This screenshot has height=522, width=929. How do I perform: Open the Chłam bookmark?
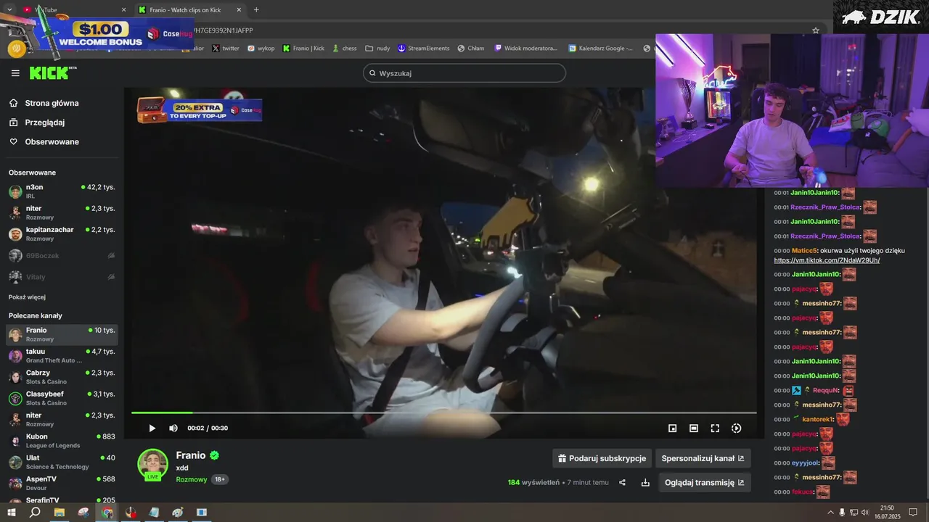coord(471,49)
